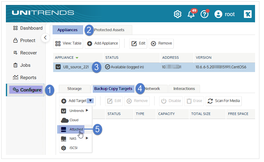Expand the Unitrends submenu arrow
Screen dimensions: 264x162
pyautogui.click(x=87, y=110)
